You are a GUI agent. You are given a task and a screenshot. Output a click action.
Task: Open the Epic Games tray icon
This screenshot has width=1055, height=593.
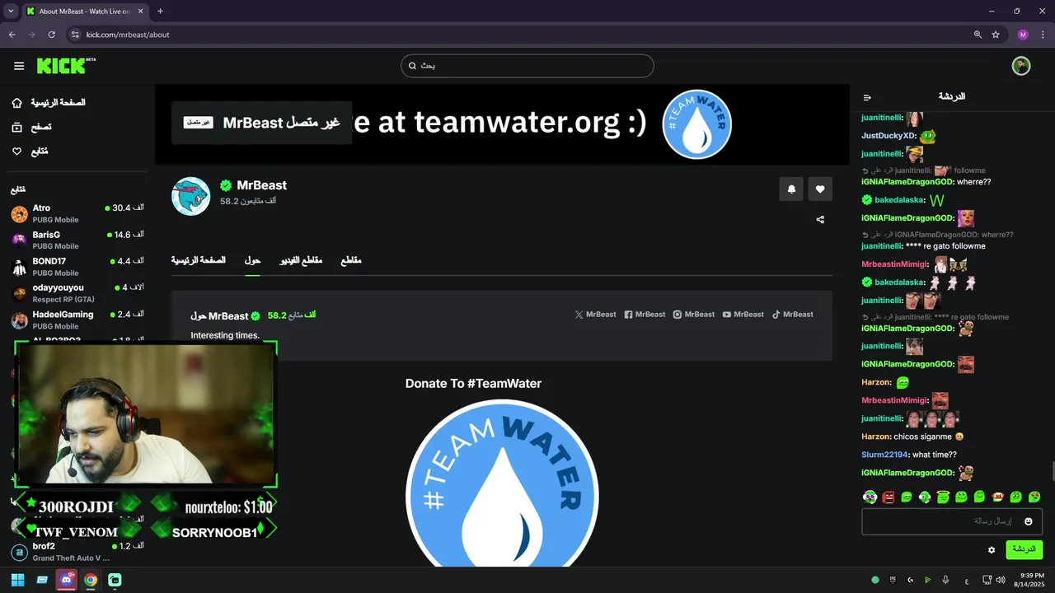click(x=893, y=580)
